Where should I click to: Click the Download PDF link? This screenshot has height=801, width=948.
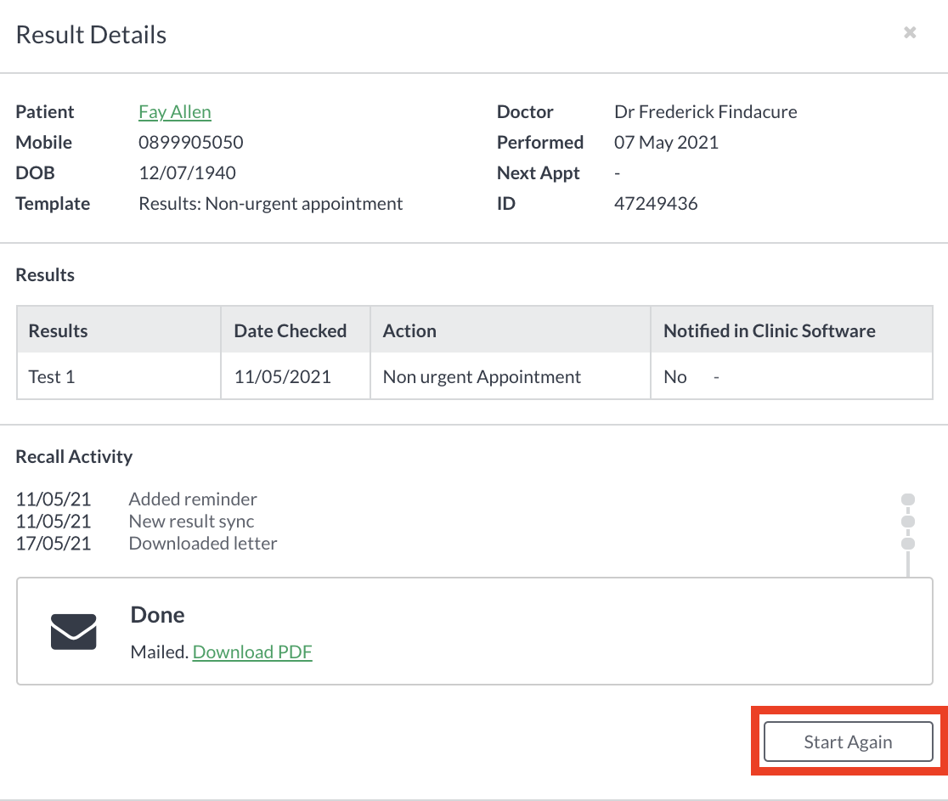[x=252, y=652]
